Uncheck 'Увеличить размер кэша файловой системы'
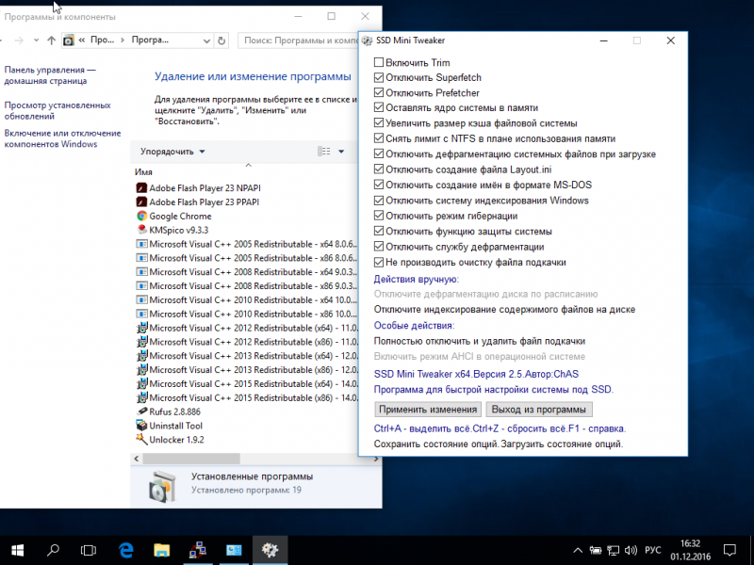The width and height of the screenshot is (754, 565). coord(379,123)
